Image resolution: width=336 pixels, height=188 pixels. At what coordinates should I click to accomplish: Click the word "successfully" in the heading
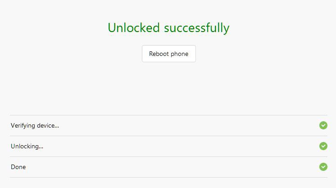tap(196, 28)
